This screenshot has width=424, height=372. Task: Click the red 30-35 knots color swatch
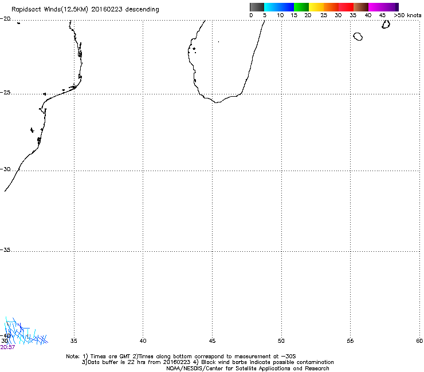coord(346,7)
